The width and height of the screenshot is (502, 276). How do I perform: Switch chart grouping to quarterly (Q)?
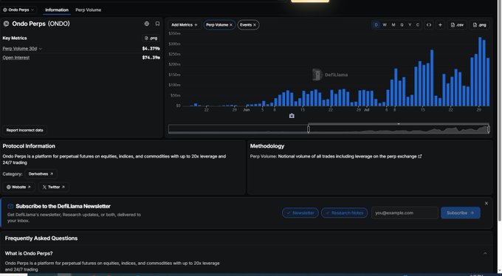point(402,25)
